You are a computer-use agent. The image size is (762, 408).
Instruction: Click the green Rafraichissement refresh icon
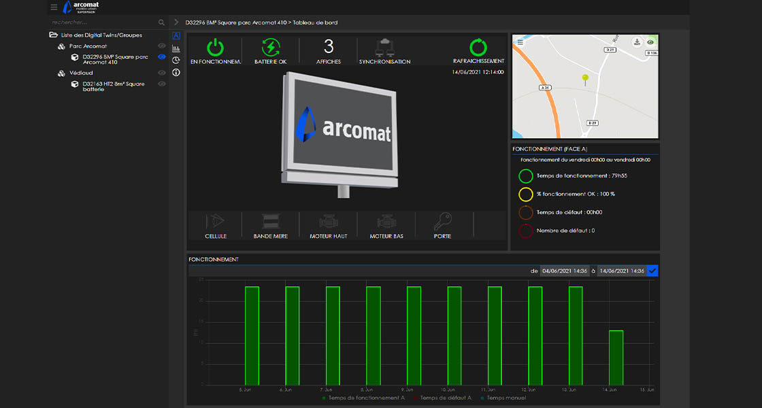click(x=478, y=47)
